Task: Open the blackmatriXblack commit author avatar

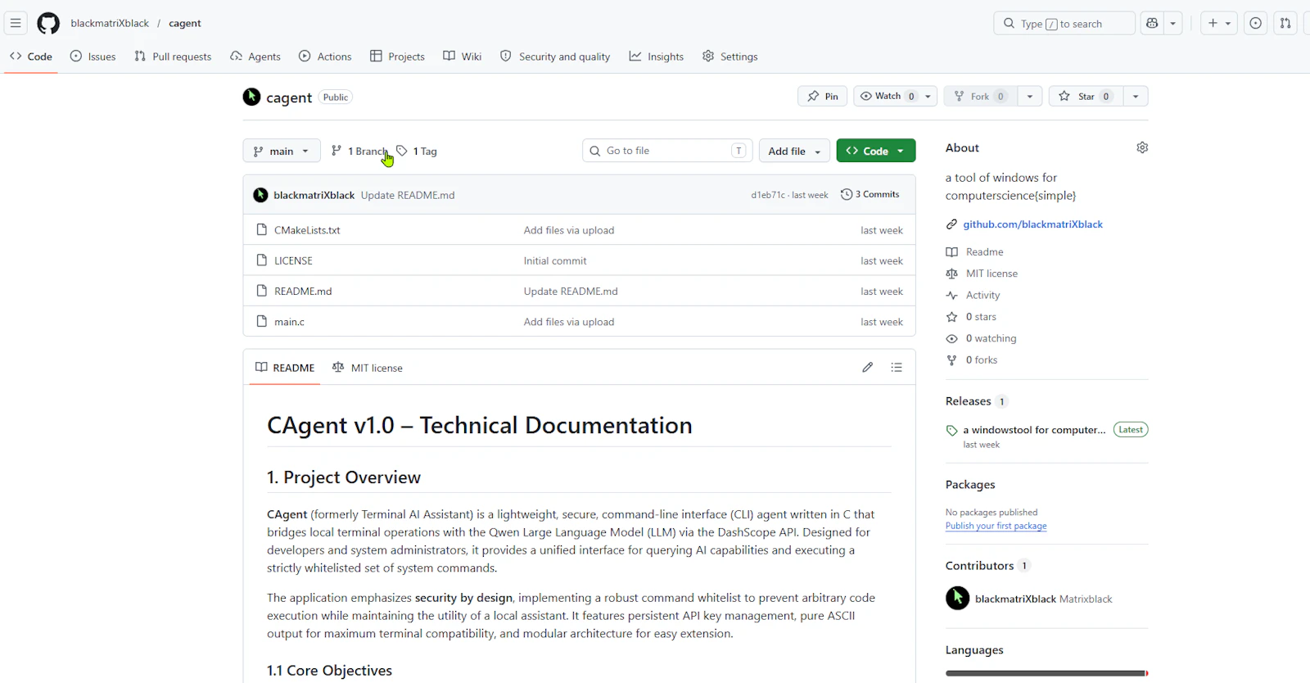Action: pos(260,195)
